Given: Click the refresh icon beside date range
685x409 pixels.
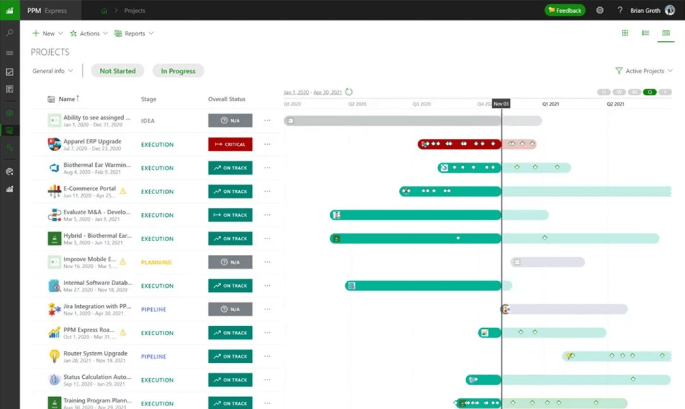Looking at the screenshot, I should [349, 92].
